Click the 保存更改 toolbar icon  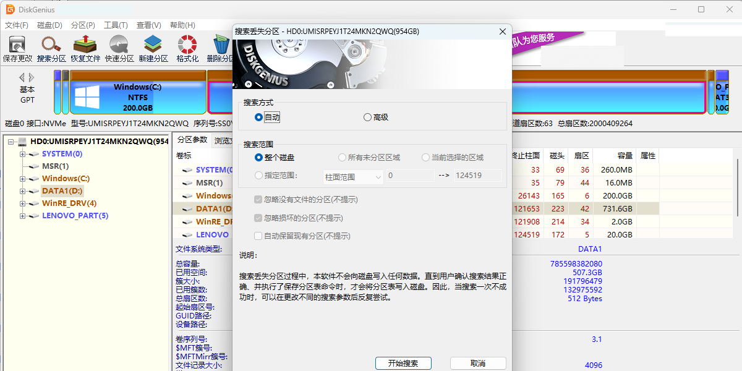pos(17,45)
